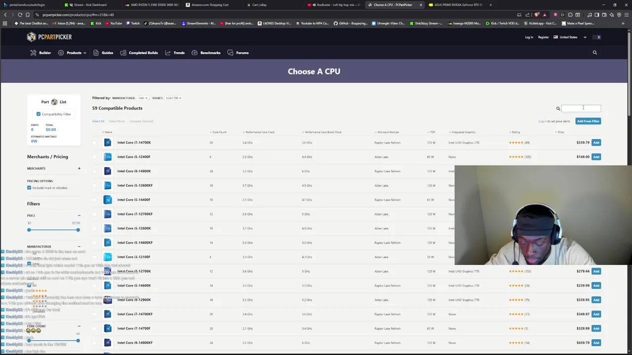632x355 pixels.
Task: Click the Select All link
Action: tap(98, 121)
